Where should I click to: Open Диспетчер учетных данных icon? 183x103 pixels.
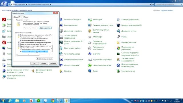pyautogui.click(x=89, y=31)
